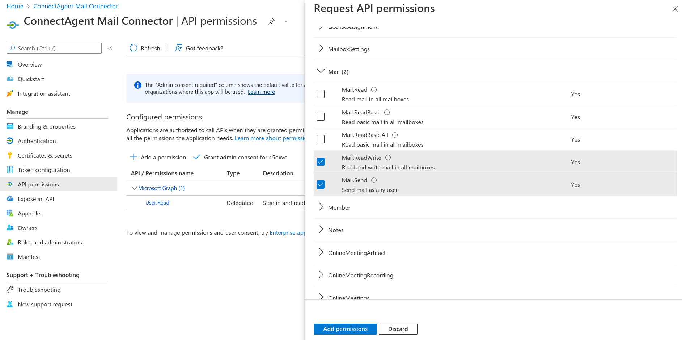This screenshot has width=682, height=340.
Task: Click the Quickstart cloud icon
Action: click(10, 79)
